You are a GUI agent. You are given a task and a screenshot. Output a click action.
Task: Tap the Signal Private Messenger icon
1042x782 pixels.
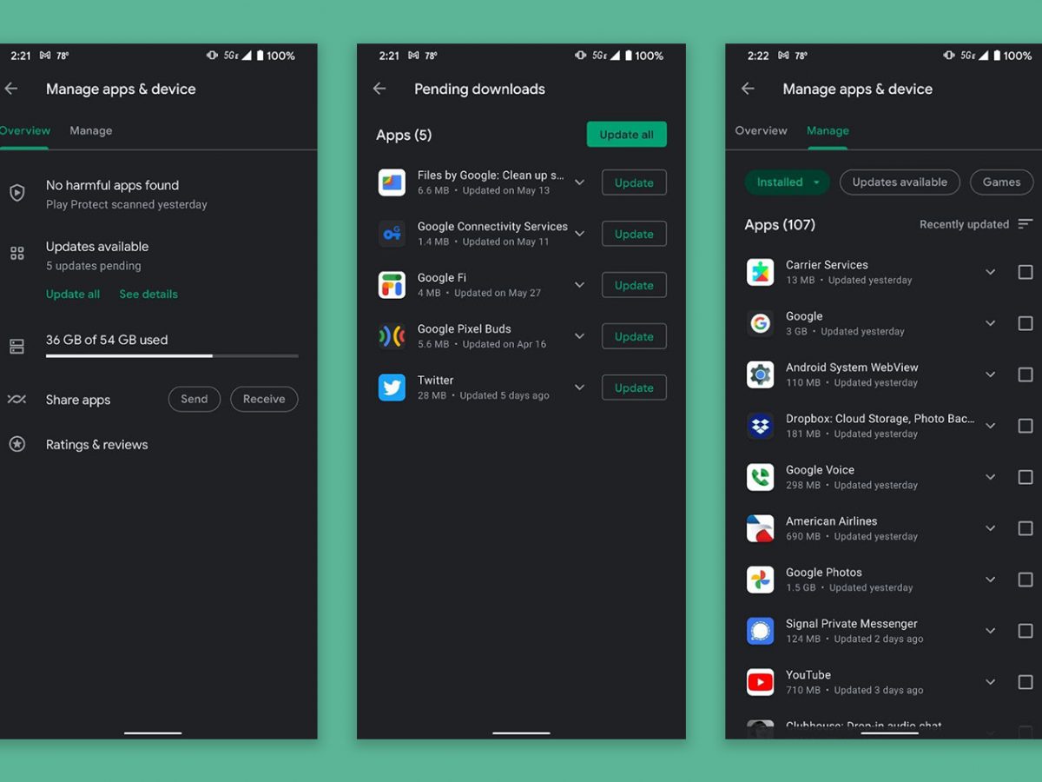click(x=760, y=631)
